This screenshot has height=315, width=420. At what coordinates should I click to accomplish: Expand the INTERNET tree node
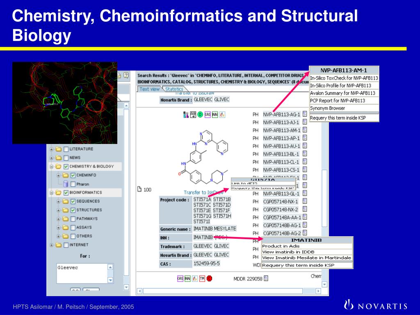[51, 245]
